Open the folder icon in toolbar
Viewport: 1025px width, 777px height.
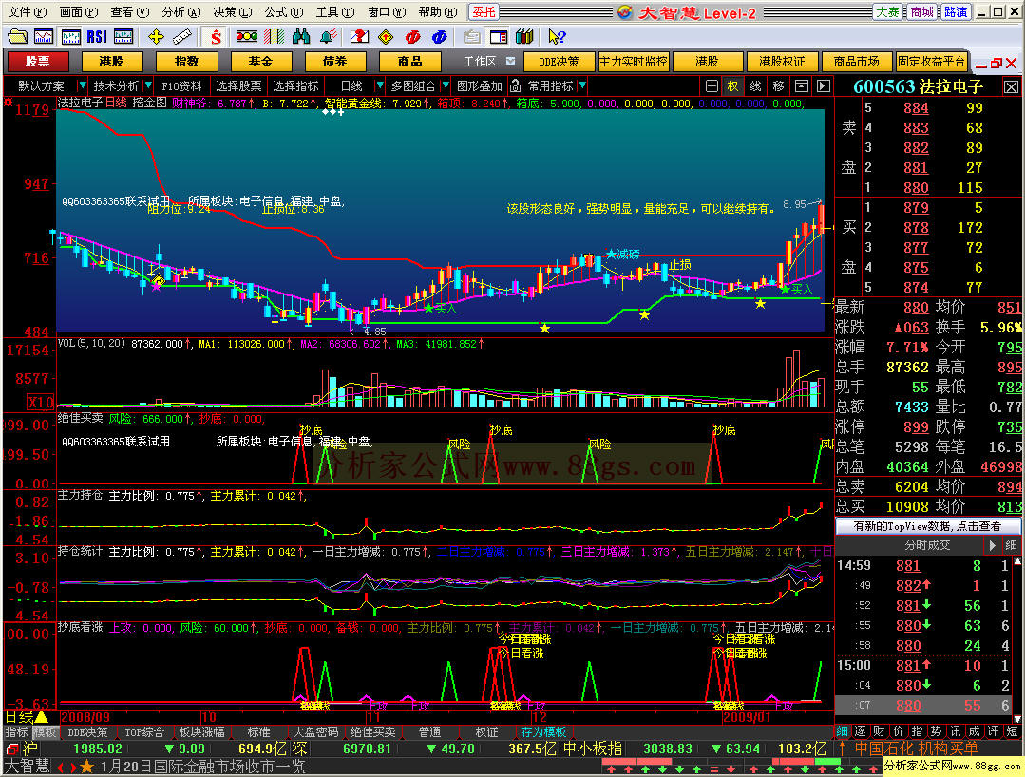pyautogui.click(x=17, y=37)
